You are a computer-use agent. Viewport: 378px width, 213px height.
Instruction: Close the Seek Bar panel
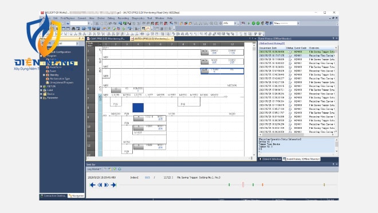337,164
